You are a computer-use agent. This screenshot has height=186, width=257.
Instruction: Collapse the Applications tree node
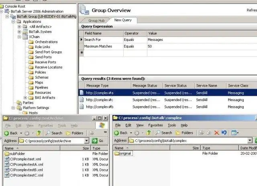[x=13, y=22]
